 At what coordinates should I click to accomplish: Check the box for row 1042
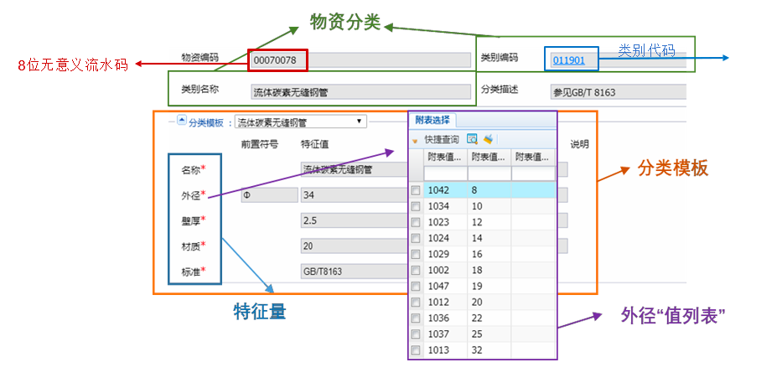click(x=416, y=191)
